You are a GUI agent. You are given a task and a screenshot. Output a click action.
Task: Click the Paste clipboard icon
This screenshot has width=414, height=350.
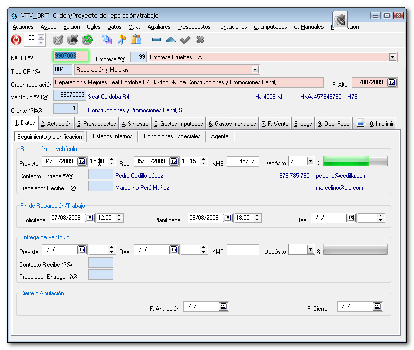(136, 40)
